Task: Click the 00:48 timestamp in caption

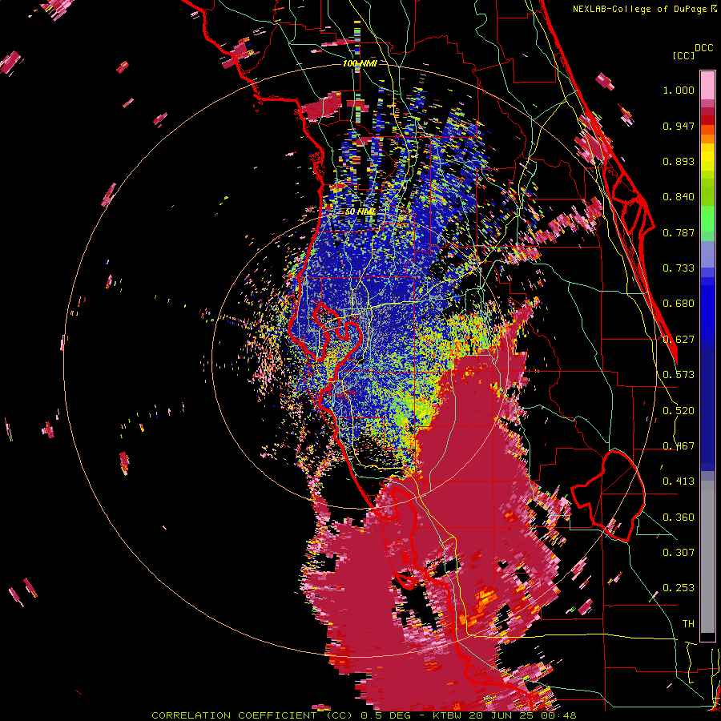Action: pos(557,715)
